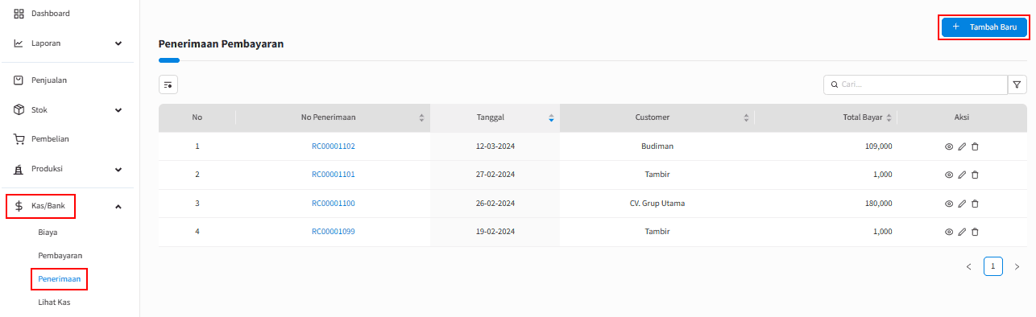1036x317 pixels.
Task: Open the column settings icon above table
Action: pos(168,84)
